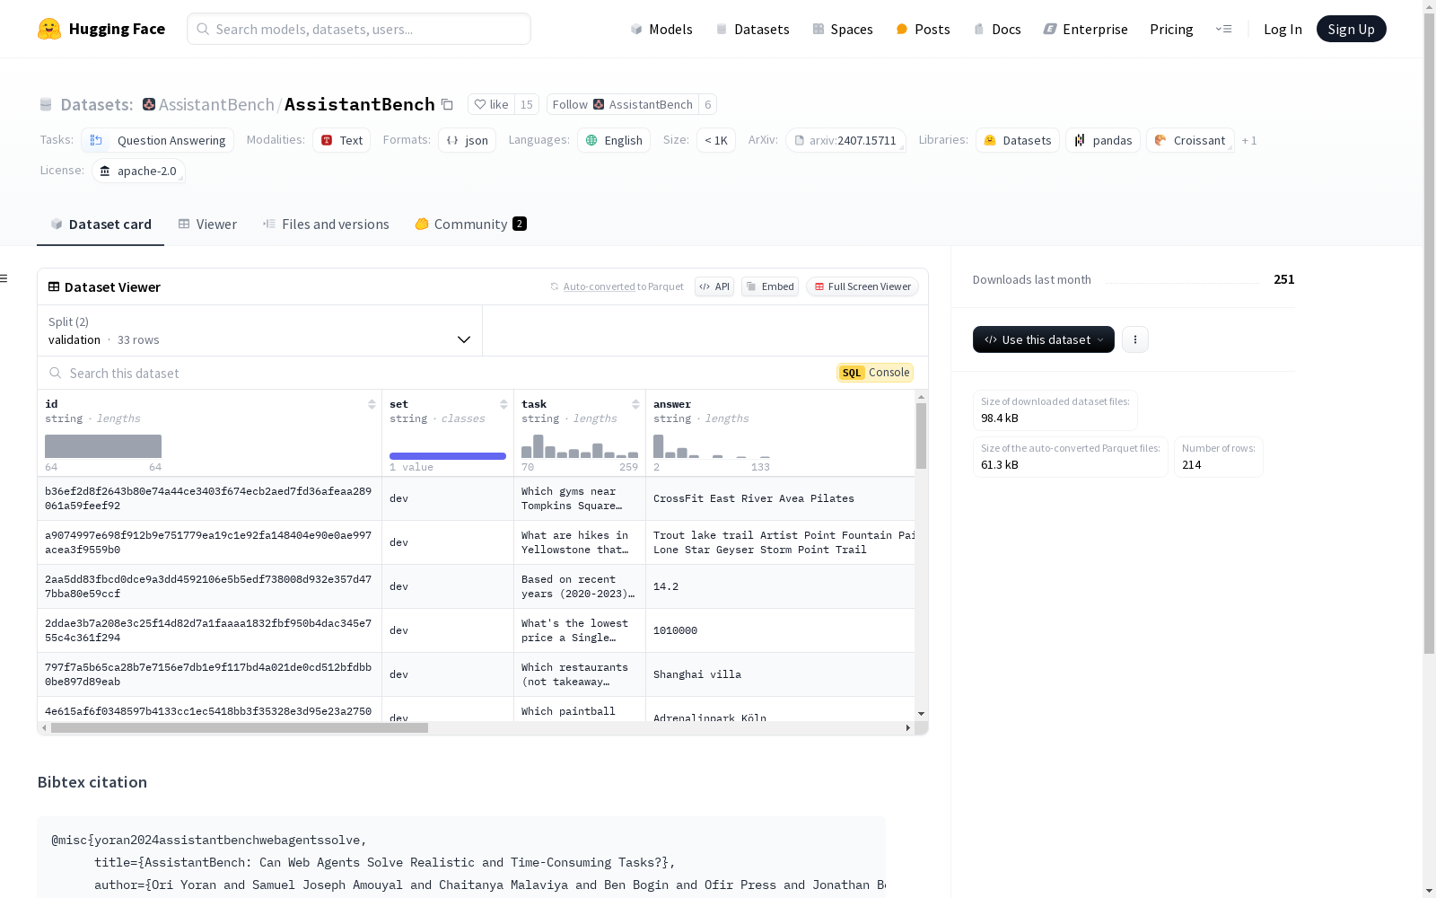The width and height of the screenshot is (1436, 898).
Task: Click the Datasets library tag
Action: [1018, 140]
